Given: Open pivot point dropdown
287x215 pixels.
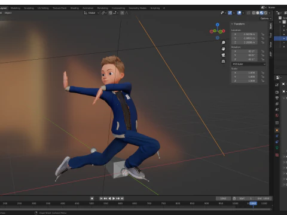Looking at the screenshot, I should pyautogui.click(x=104, y=13).
